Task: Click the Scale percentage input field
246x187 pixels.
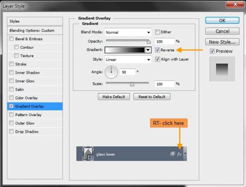Action: pyautogui.click(x=164, y=84)
